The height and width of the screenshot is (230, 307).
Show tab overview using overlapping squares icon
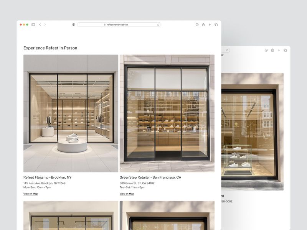coord(216,24)
